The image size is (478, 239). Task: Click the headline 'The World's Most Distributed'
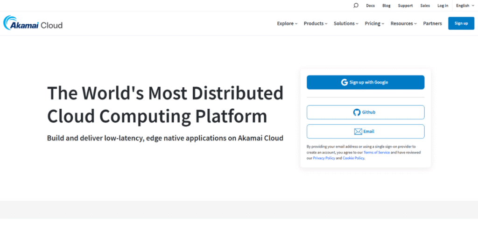tap(165, 93)
